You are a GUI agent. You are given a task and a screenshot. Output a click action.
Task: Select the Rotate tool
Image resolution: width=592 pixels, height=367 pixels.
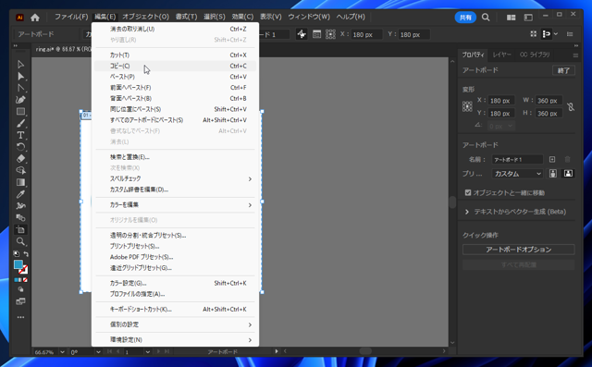point(20,147)
